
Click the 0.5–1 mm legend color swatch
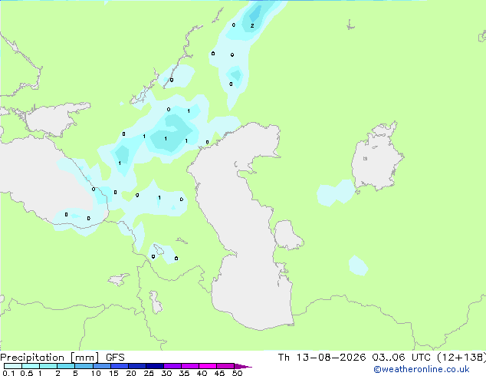(x=31, y=366)
